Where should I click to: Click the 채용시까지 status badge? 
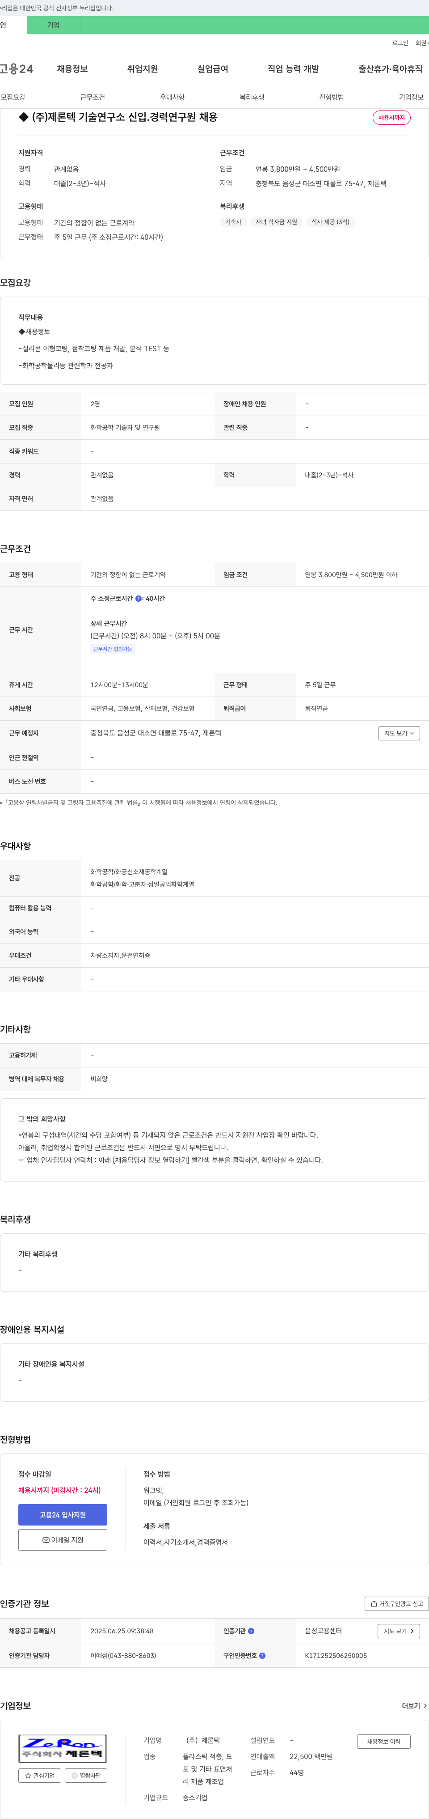(391, 117)
